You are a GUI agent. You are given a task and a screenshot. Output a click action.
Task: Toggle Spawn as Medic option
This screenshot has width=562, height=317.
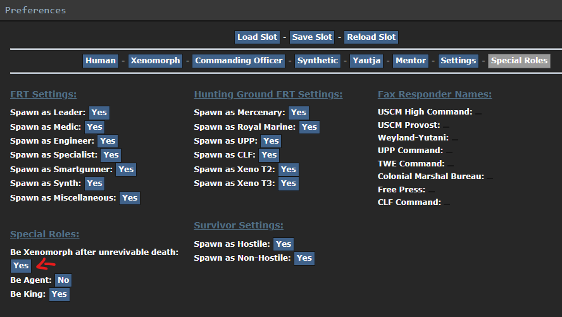tap(94, 127)
